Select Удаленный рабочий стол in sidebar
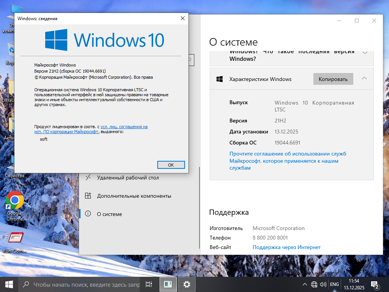The image size is (389, 292). pyautogui.click(x=128, y=178)
